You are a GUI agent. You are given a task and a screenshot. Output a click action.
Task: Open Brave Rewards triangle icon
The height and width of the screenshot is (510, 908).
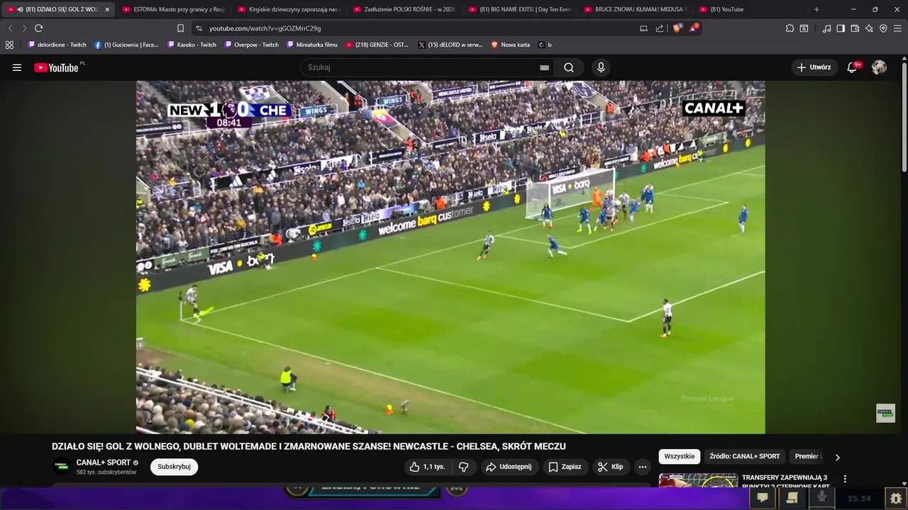tap(694, 28)
